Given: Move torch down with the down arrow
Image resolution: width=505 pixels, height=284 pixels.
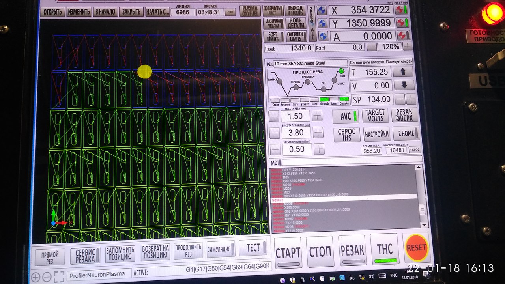Looking at the screenshot, I should coord(404,85).
